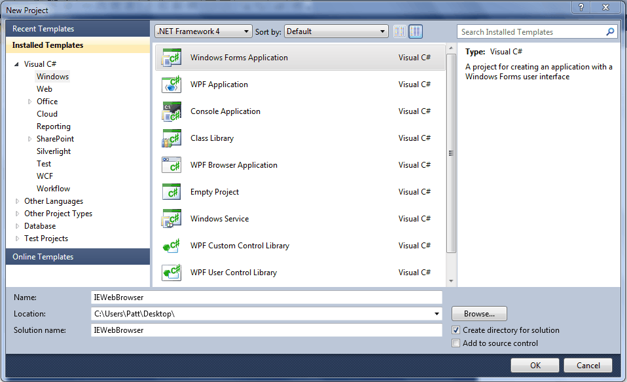This screenshot has height=382, width=627.
Task: Select the "WPF User Control Library" name
Action: click(234, 273)
